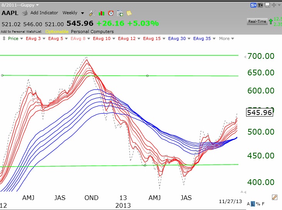Screen dimensions: 282x210
Task: Click the move window crosshair icon
Action: (x=274, y=5)
